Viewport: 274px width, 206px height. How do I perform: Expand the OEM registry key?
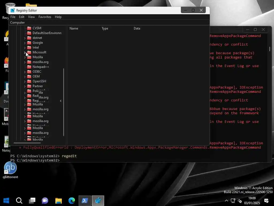[25, 76]
